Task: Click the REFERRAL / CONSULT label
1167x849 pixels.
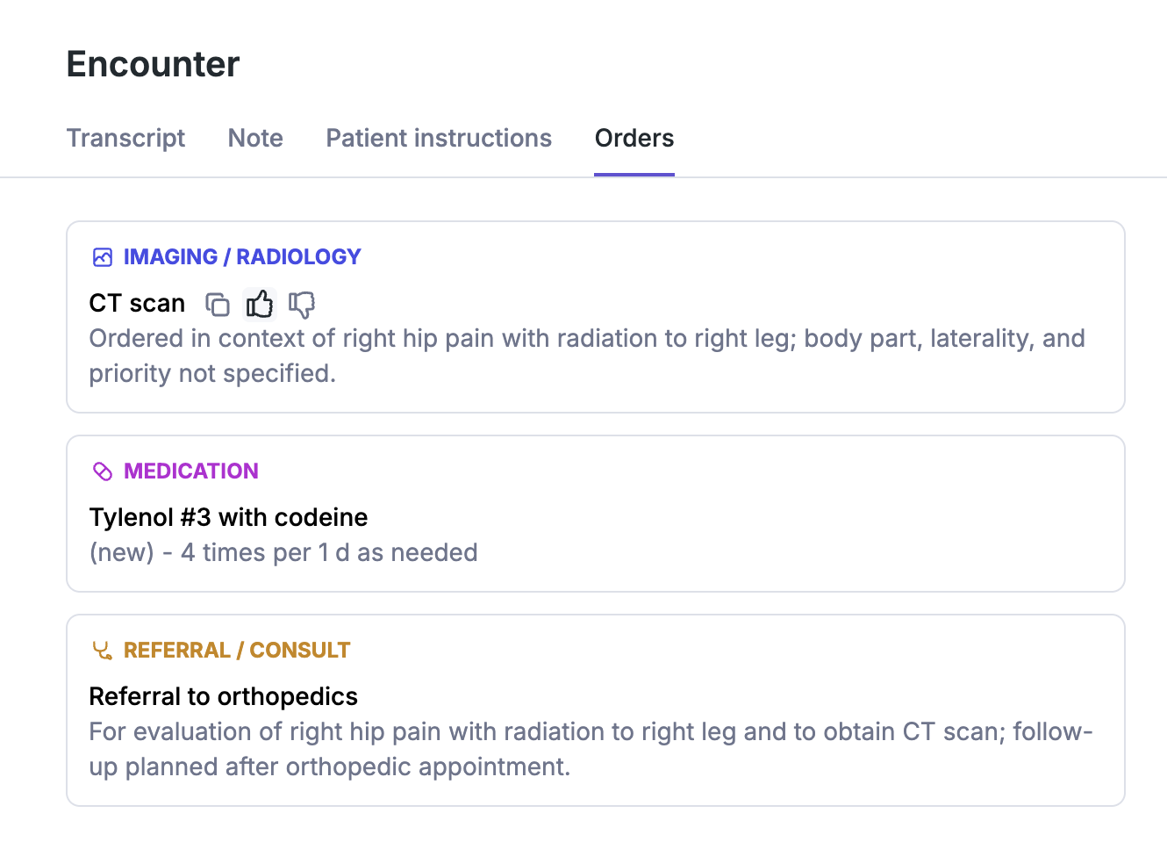Action: (237, 651)
